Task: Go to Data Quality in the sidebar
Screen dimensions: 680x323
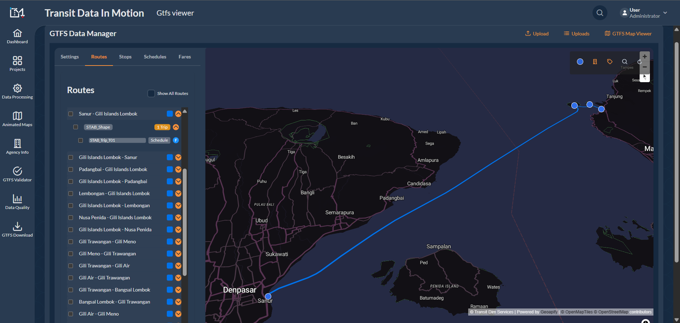Action: [17, 202]
